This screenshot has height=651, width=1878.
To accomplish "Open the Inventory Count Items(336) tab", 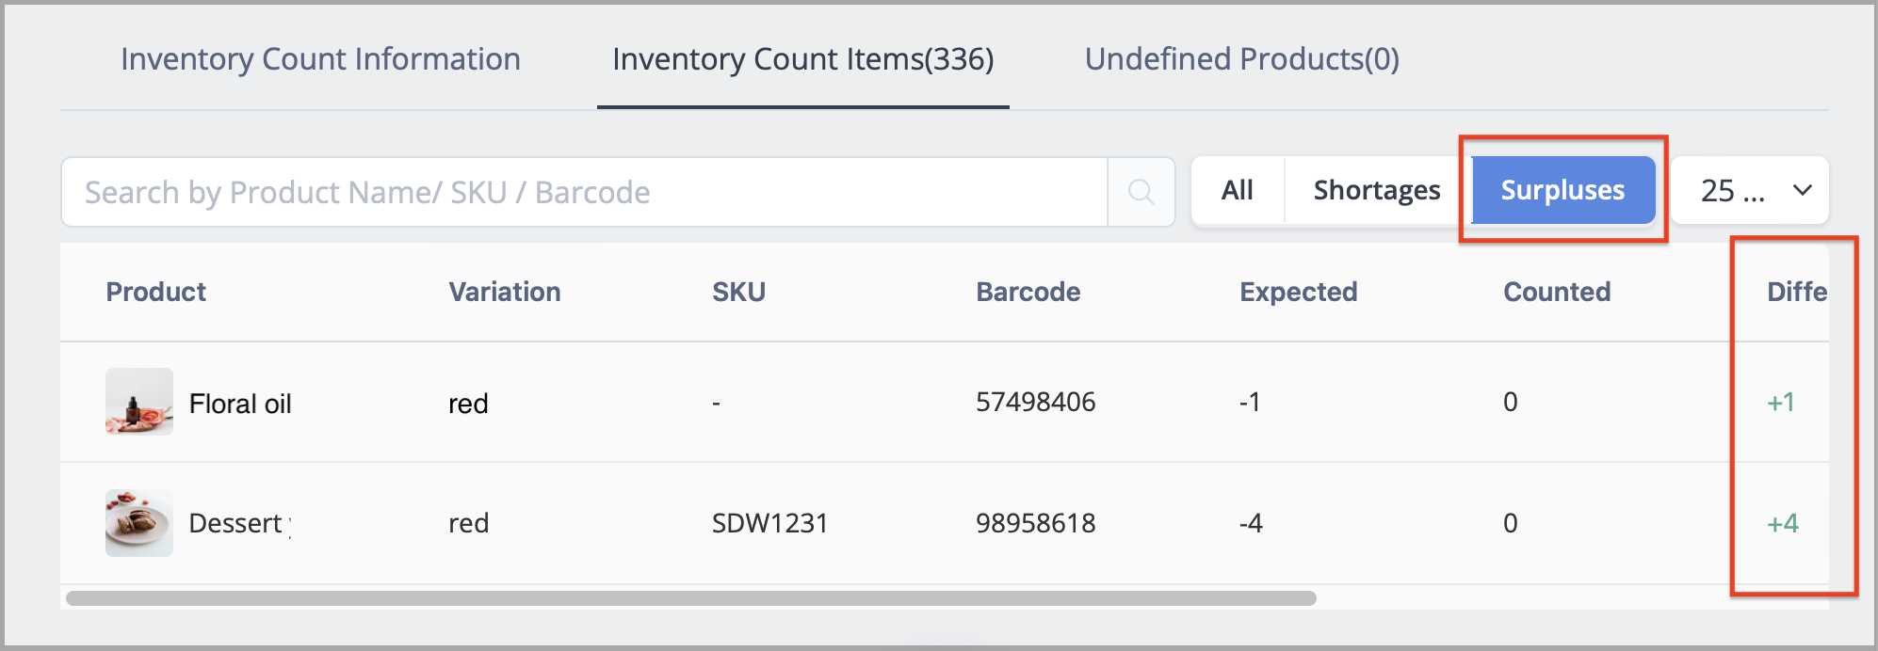I will 802,59.
